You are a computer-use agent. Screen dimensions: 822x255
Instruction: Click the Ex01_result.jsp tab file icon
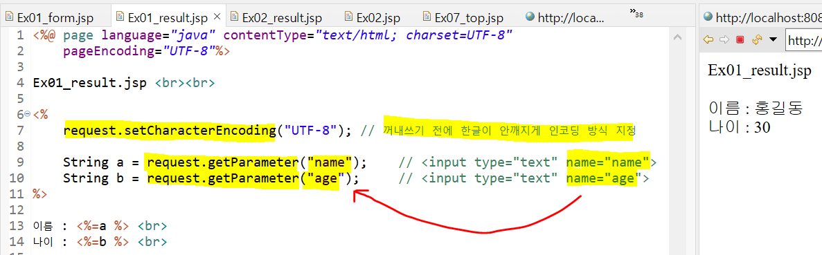click(x=120, y=17)
